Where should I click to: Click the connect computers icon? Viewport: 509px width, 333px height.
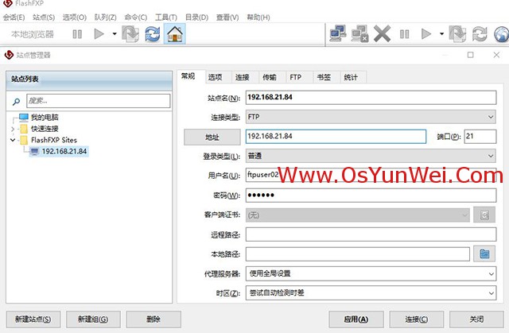tap(337, 33)
